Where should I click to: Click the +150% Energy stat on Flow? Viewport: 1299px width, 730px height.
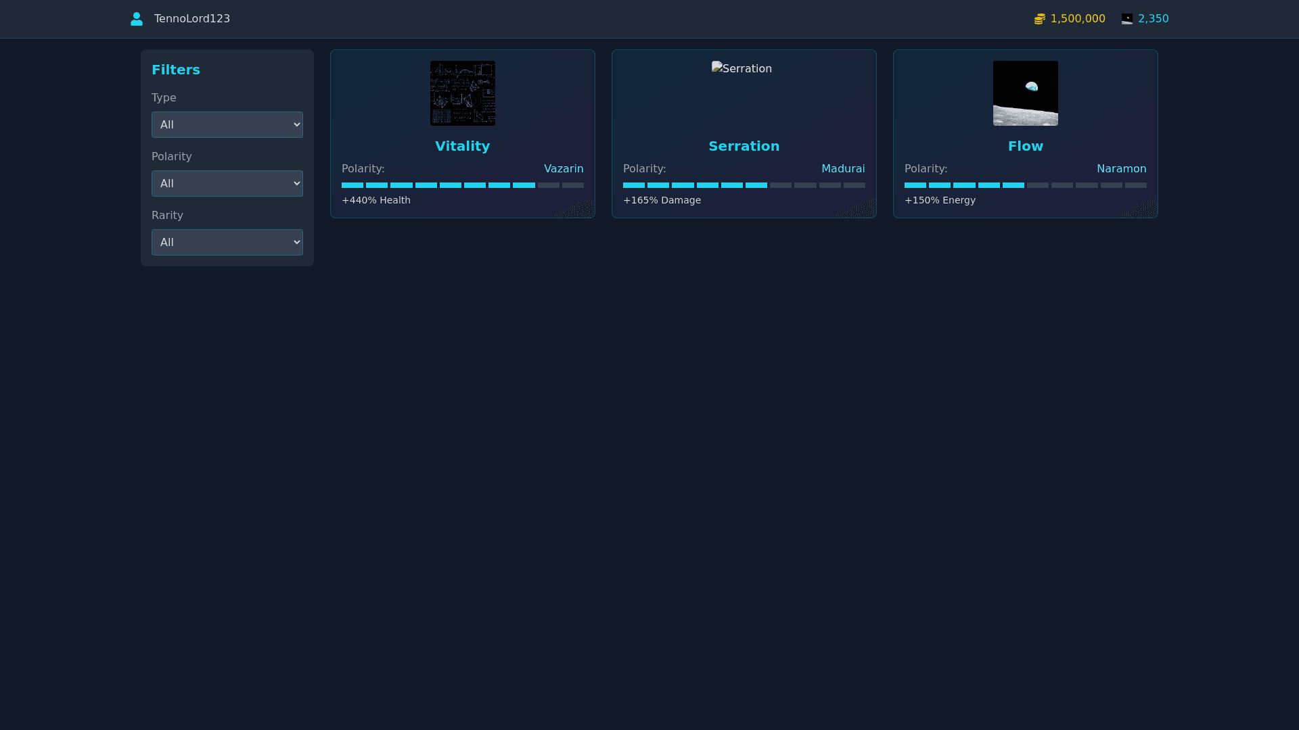[940, 200]
